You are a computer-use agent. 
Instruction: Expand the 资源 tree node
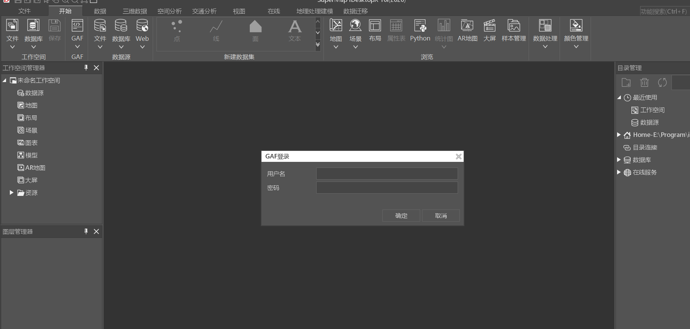(x=11, y=192)
